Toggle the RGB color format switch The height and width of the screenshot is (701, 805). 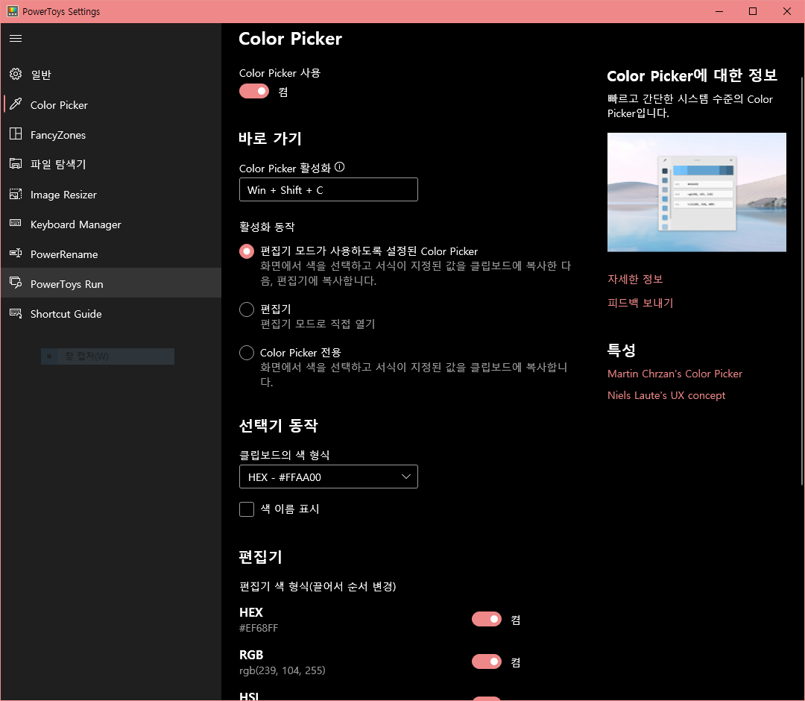click(487, 661)
